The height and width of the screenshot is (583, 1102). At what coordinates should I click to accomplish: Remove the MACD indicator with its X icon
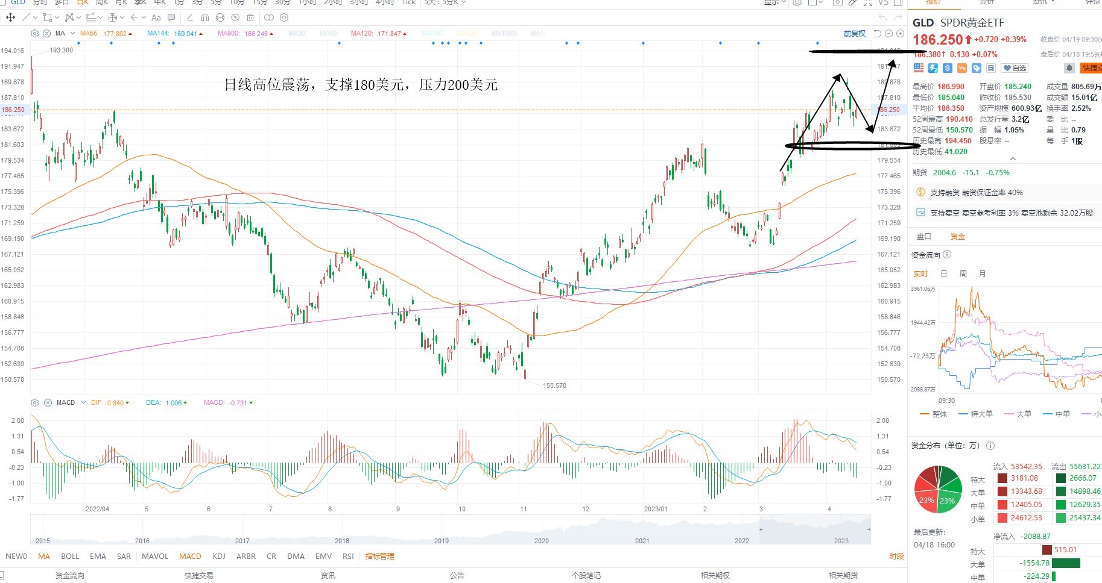[x=48, y=402]
